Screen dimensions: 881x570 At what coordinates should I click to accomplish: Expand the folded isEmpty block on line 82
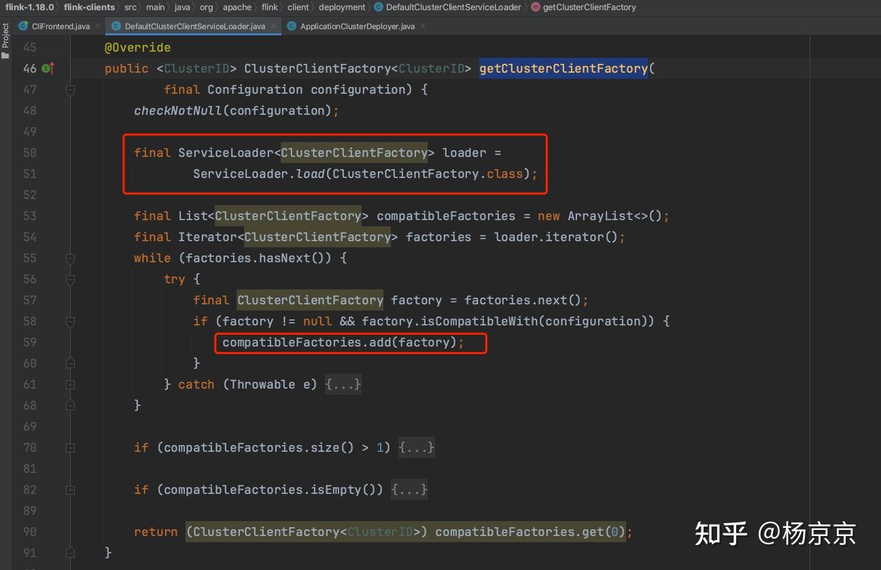[70, 490]
